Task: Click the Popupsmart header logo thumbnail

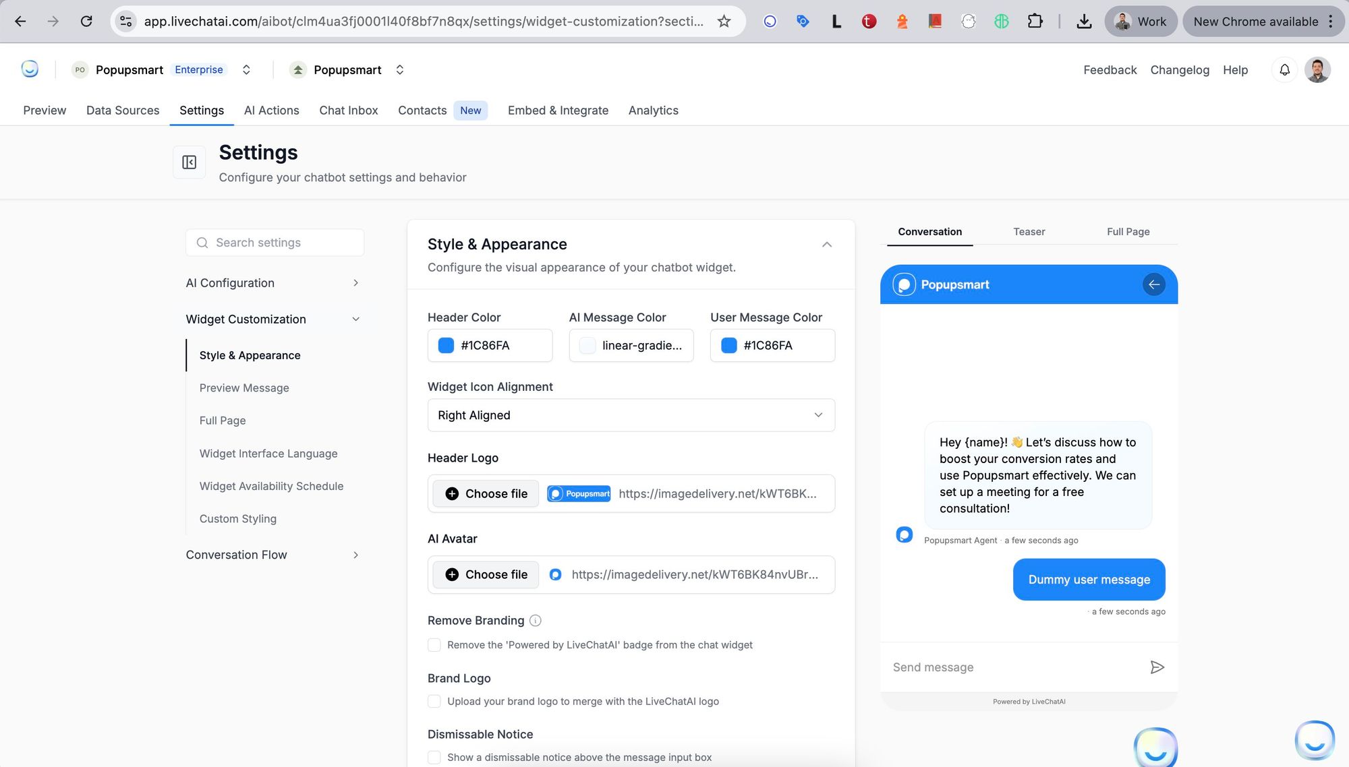Action: (579, 493)
